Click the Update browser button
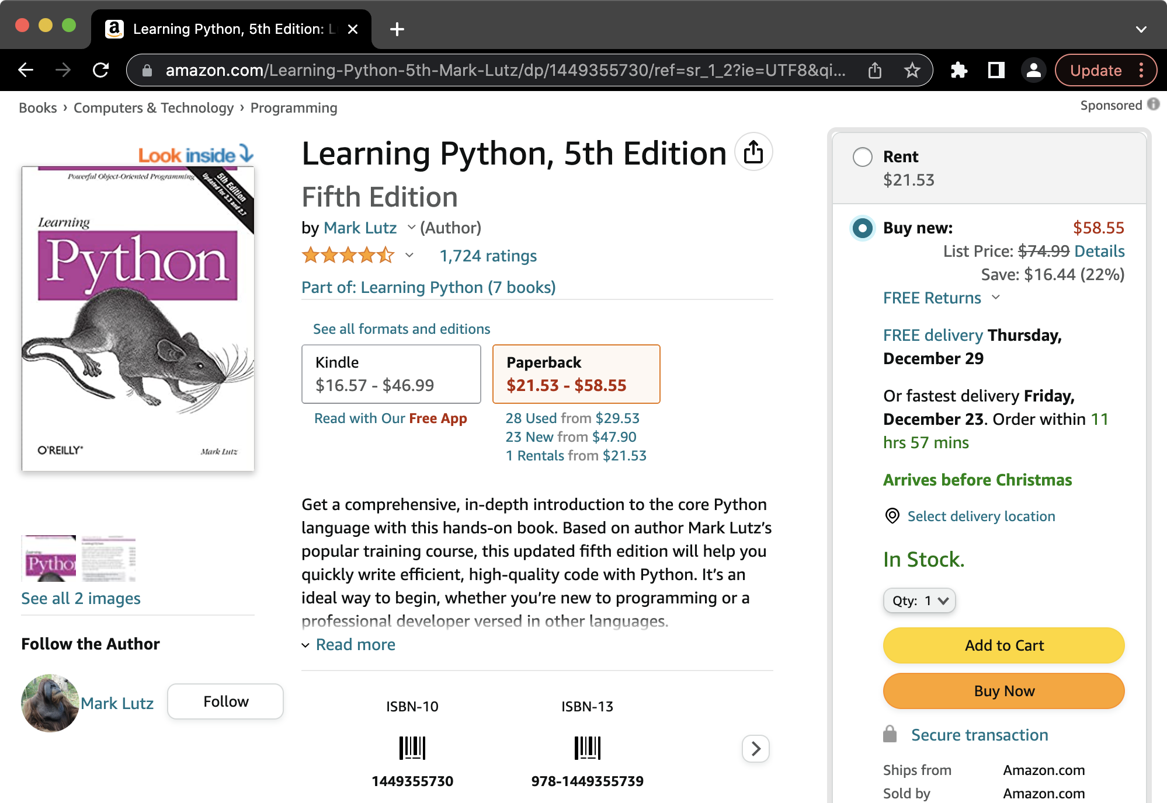1167x803 pixels. tap(1096, 70)
